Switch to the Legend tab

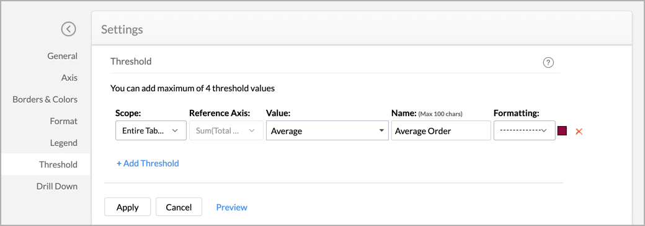click(x=63, y=143)
